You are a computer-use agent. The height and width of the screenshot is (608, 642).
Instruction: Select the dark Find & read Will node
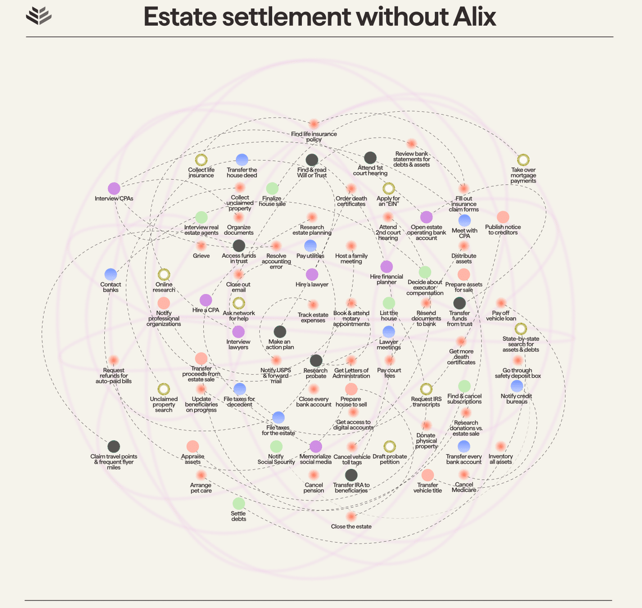312,160
